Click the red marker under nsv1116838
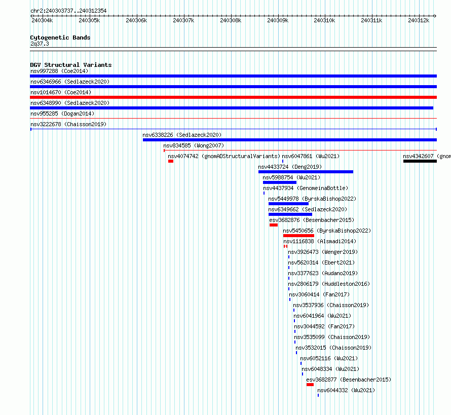 pyautogui.click(x=285, y=246)
